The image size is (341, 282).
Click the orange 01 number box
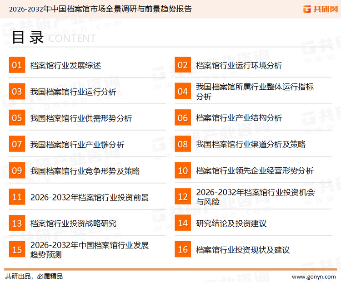click(17, 65)
